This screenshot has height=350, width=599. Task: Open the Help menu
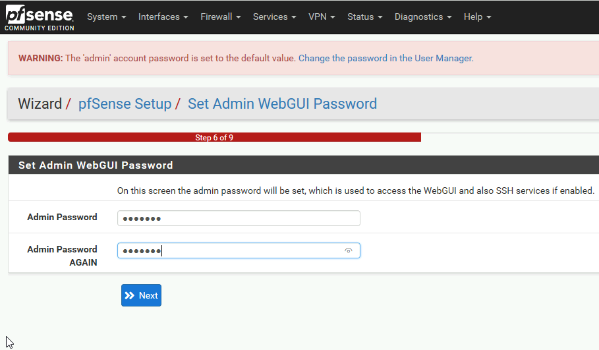point(477,17)
